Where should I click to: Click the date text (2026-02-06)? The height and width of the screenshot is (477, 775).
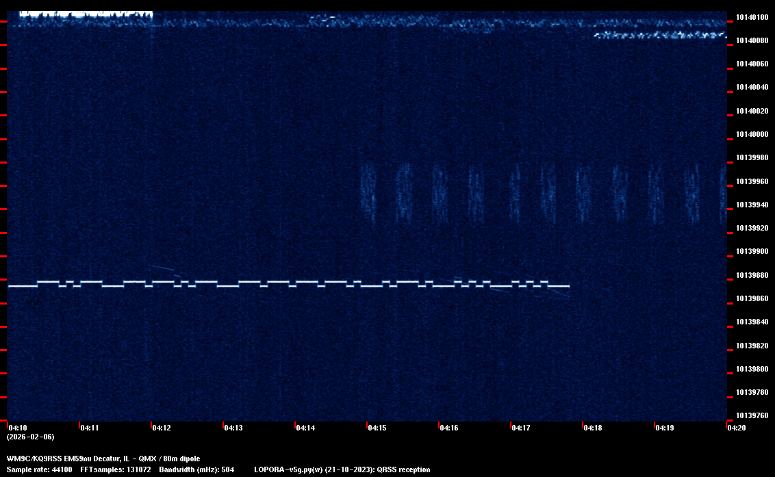[30, 437]
